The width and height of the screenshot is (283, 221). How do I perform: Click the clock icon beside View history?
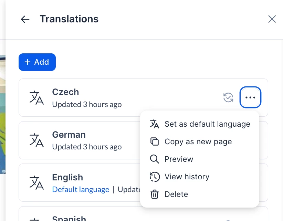[x=155, y=177]
